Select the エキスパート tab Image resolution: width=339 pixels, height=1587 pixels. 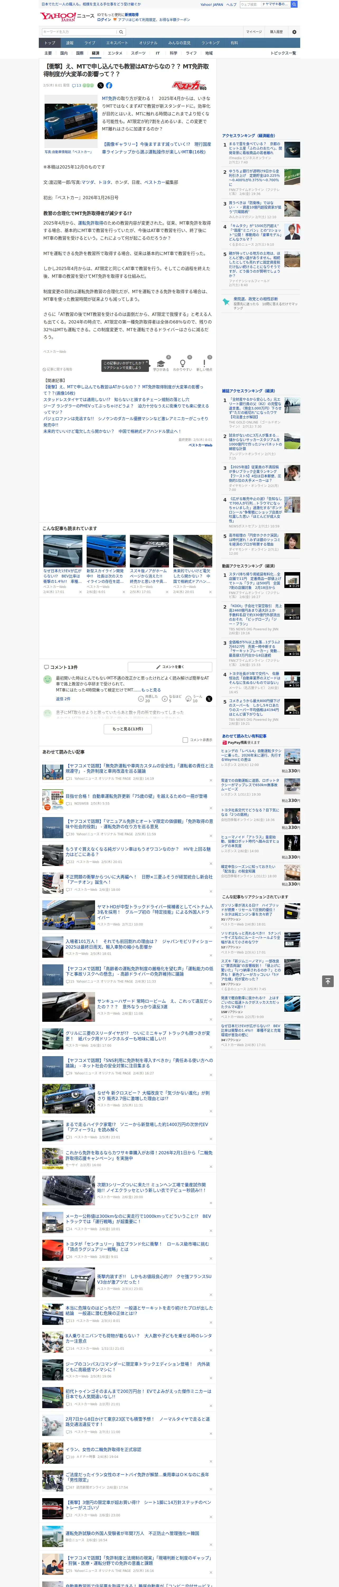click(117, 43)
